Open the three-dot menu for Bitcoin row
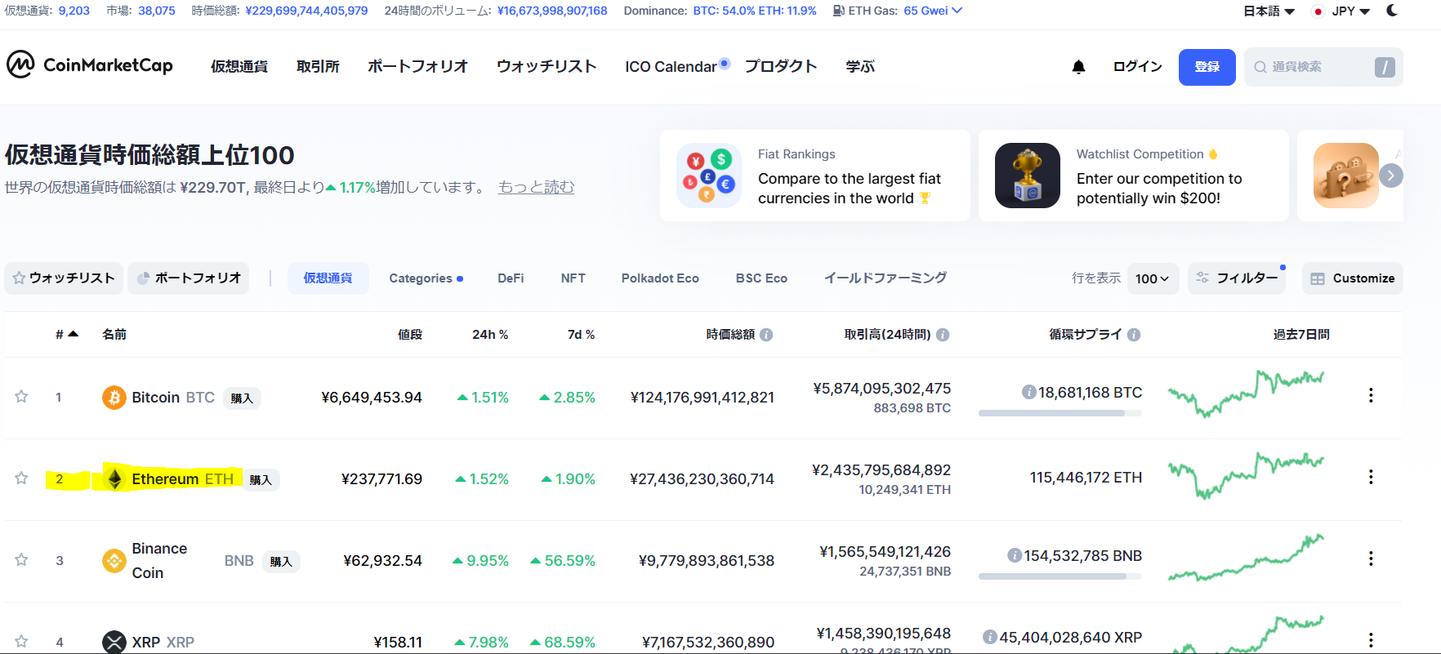 (x=1371, y=396)
